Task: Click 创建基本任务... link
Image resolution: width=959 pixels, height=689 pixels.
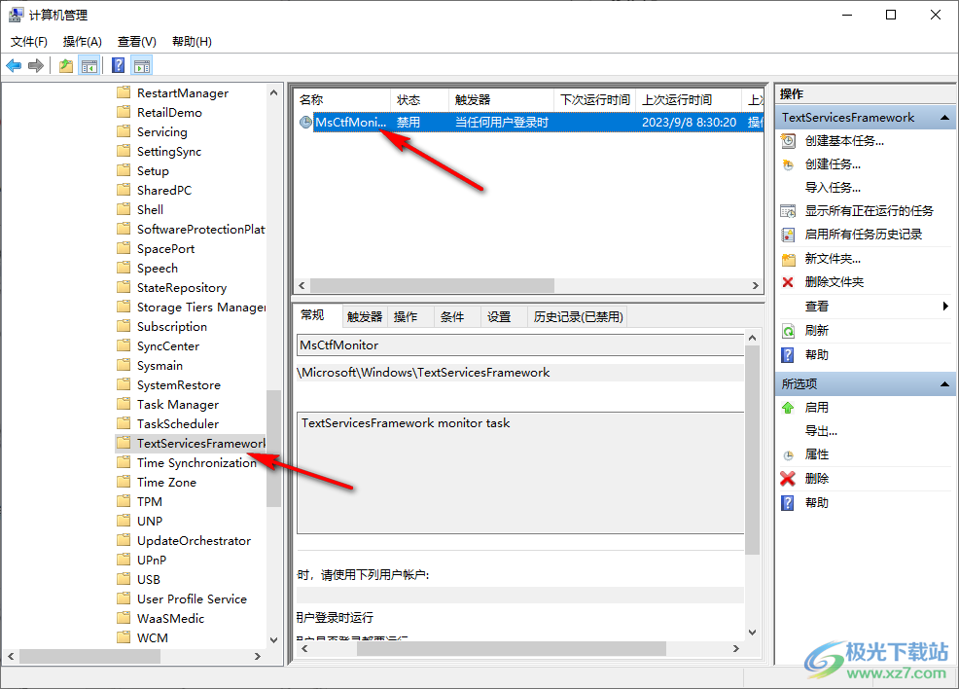Action: coord(844,141)
